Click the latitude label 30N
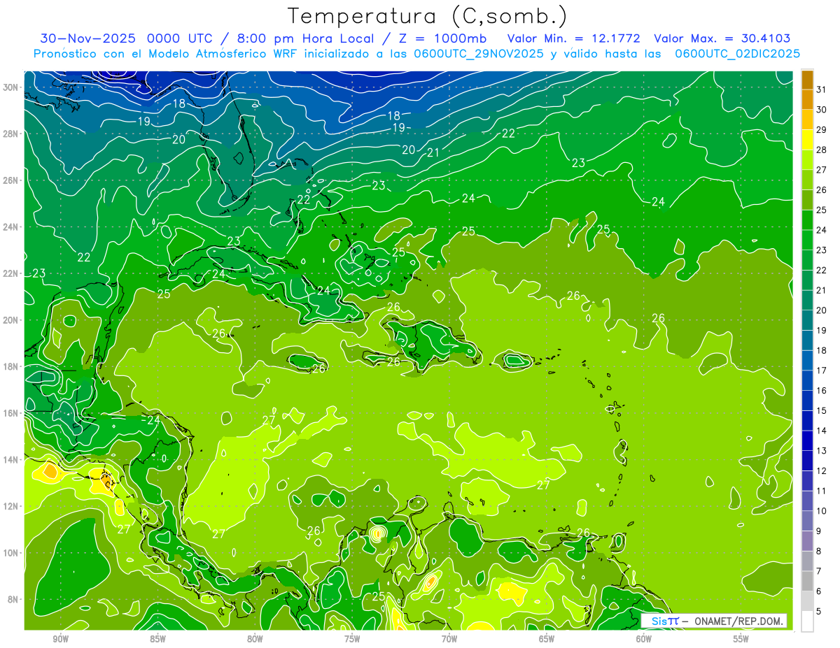 coord(10,87)
